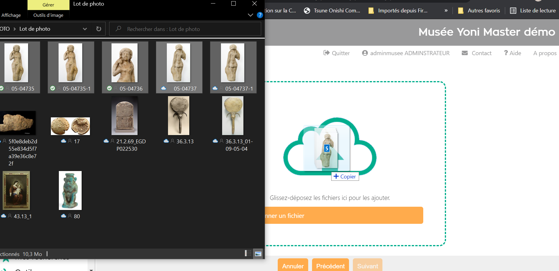This screenshot has height=271, width=559.
Task: Refresh the Lot de photo folder
Action: click(x=99, y=29)
